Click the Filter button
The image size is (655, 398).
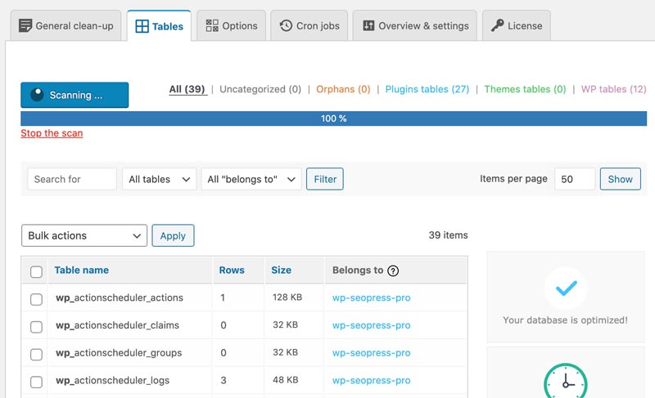click(325, 179)
